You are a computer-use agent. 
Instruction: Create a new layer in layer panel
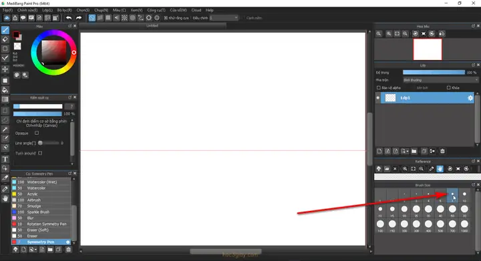tap(379, 152)
